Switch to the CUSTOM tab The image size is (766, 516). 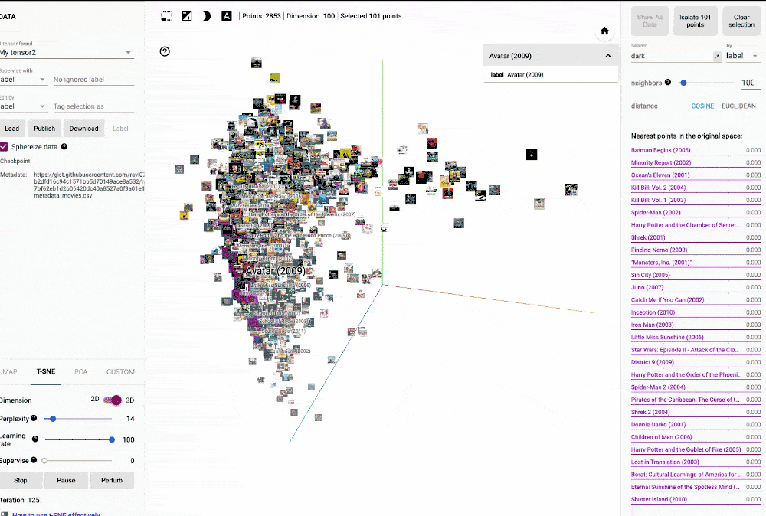point(120,371)
